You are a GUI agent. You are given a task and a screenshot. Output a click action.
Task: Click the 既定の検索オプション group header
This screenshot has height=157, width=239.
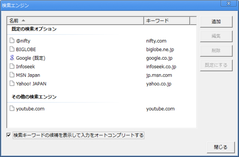(34, 29)
